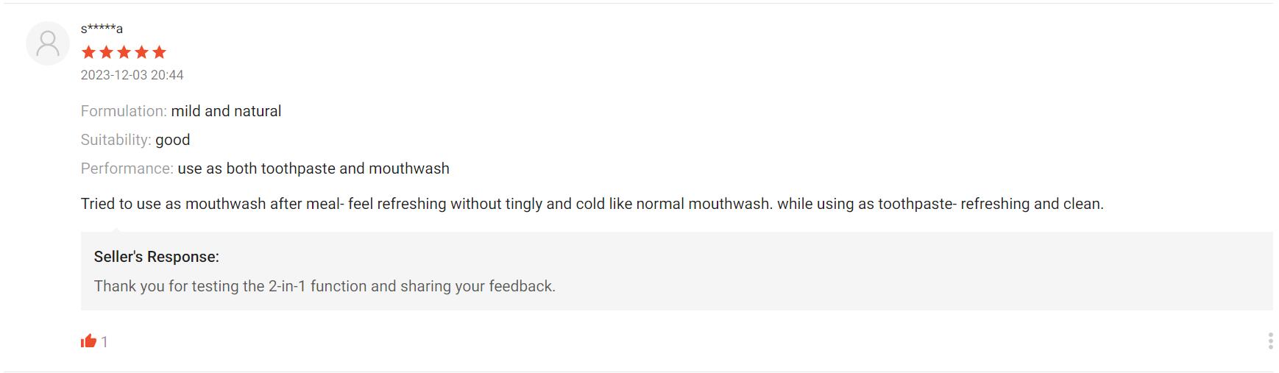This screenshot has height=373, width=1279.
Task: Click the reviewer's profile avatar icon
Action: point(48,43)
